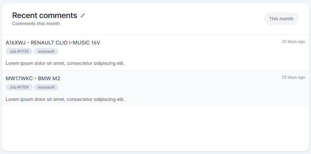311x154 pixels.
Task: Click the motasoft tag under BMW M2
Action: tap(46, 87)
